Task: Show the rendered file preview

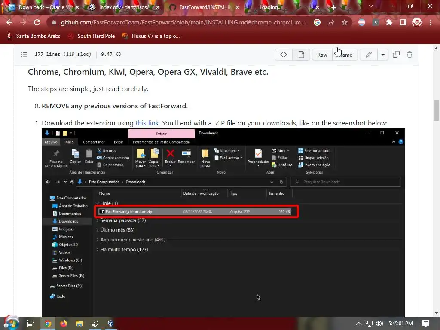Action: pos(301,55)
